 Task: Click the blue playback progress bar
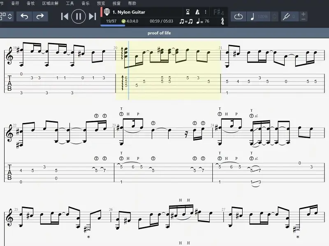(113, 25)
